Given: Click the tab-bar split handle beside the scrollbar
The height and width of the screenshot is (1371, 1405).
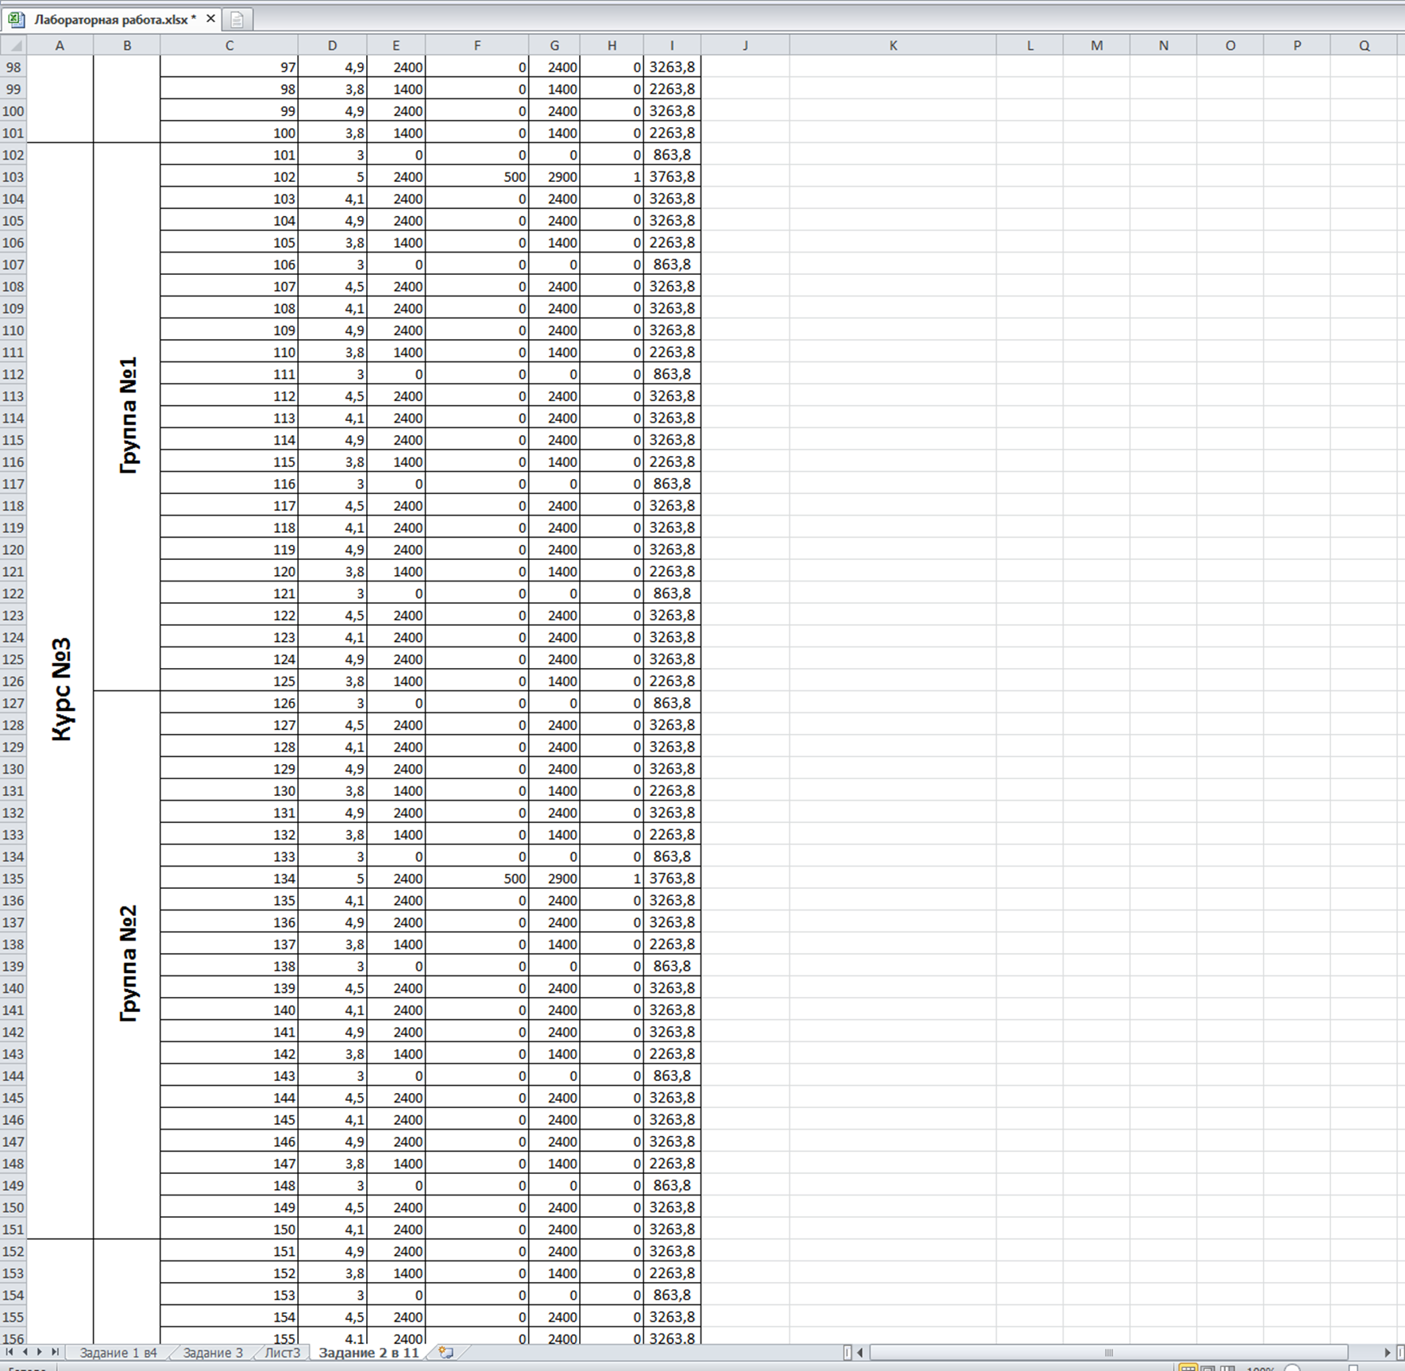Looking at the screenshot, I should tap(847, 1353).
